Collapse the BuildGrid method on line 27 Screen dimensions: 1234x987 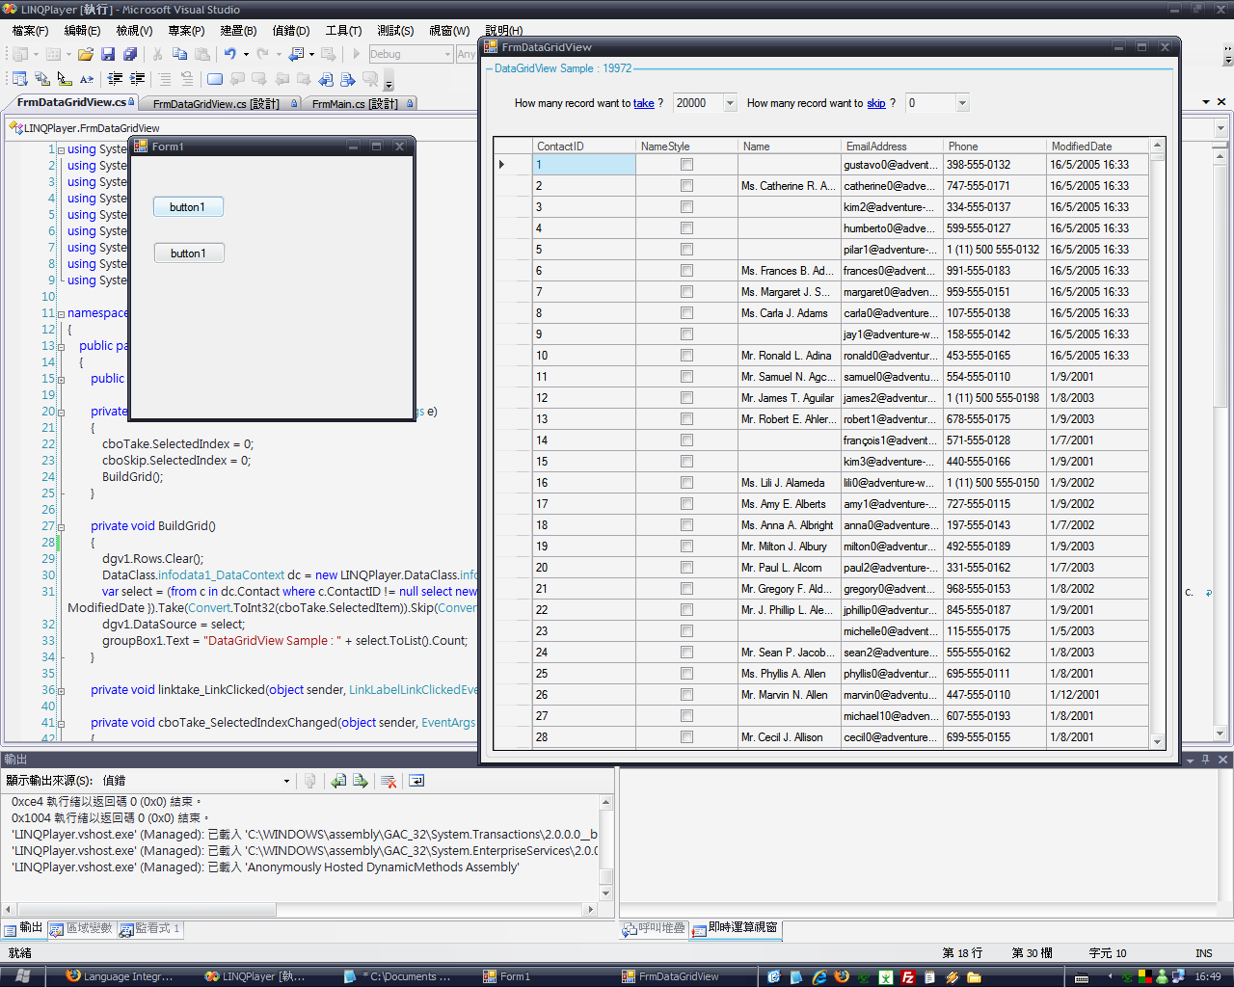tap(61, 526)
